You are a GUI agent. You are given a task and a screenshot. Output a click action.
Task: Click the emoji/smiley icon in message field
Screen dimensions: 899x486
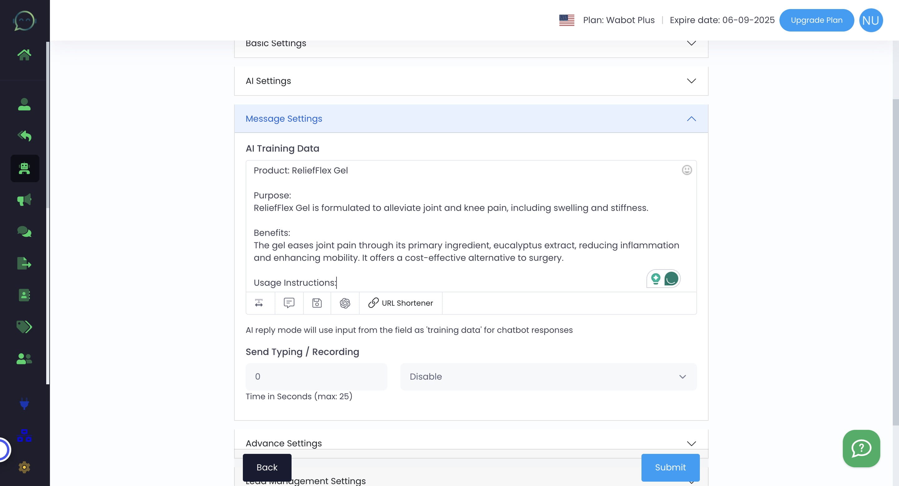[687, 170]
